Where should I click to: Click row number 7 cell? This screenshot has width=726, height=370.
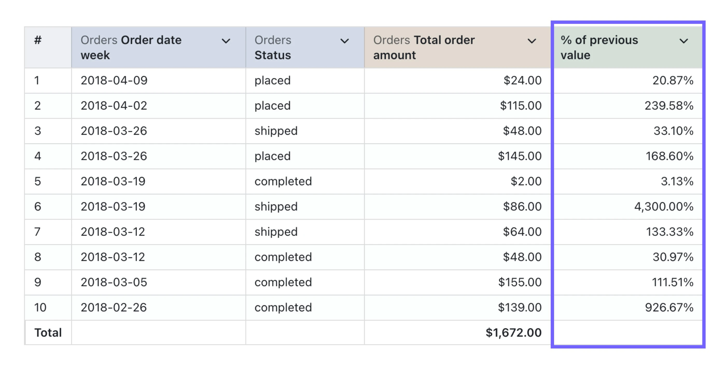38,232
